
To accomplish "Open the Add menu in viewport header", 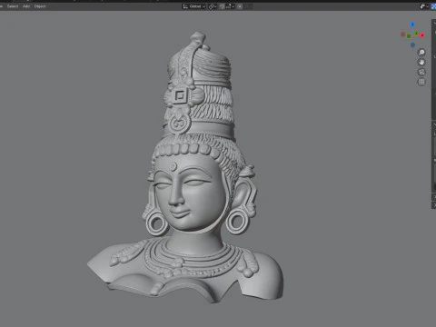I will tap(26, 6).
